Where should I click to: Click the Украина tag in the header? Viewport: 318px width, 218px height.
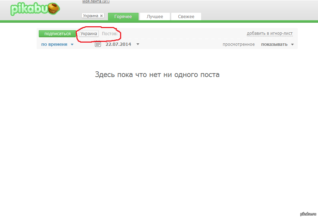(90, 16)
